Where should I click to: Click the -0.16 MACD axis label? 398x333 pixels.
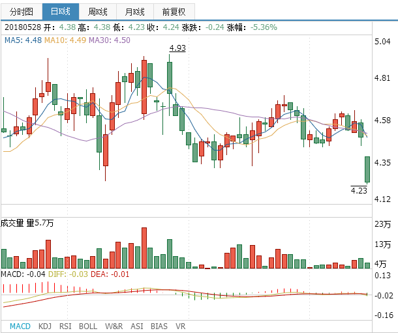(384, 315)
